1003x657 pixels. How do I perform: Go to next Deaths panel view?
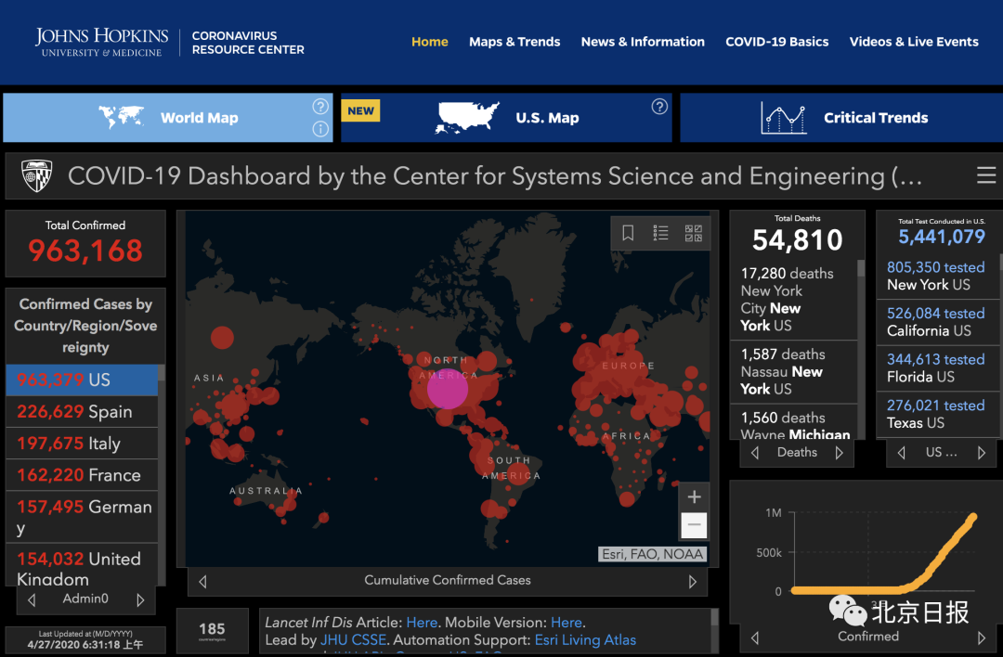(840, 453)
